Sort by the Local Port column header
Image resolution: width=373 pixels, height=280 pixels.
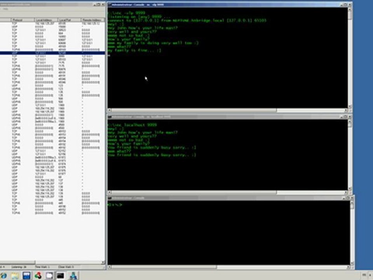pos(70,20)
